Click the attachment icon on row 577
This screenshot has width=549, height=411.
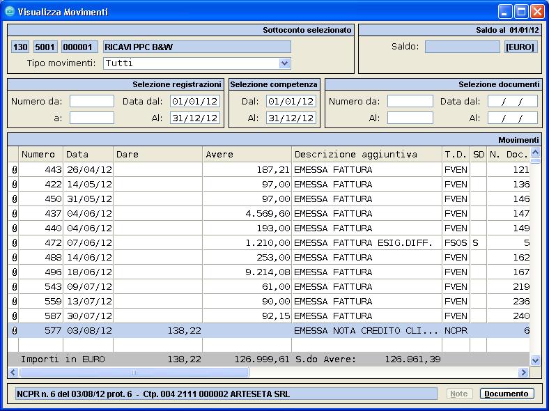pyautogui.click(x=15, y=331)
